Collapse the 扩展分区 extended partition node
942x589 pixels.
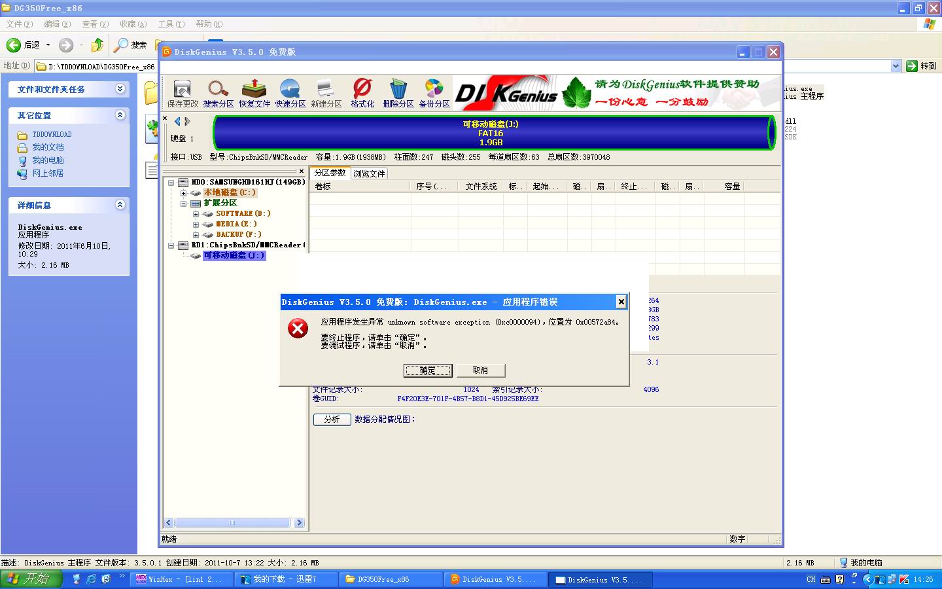pyautogui.click(x=184, y=204)
